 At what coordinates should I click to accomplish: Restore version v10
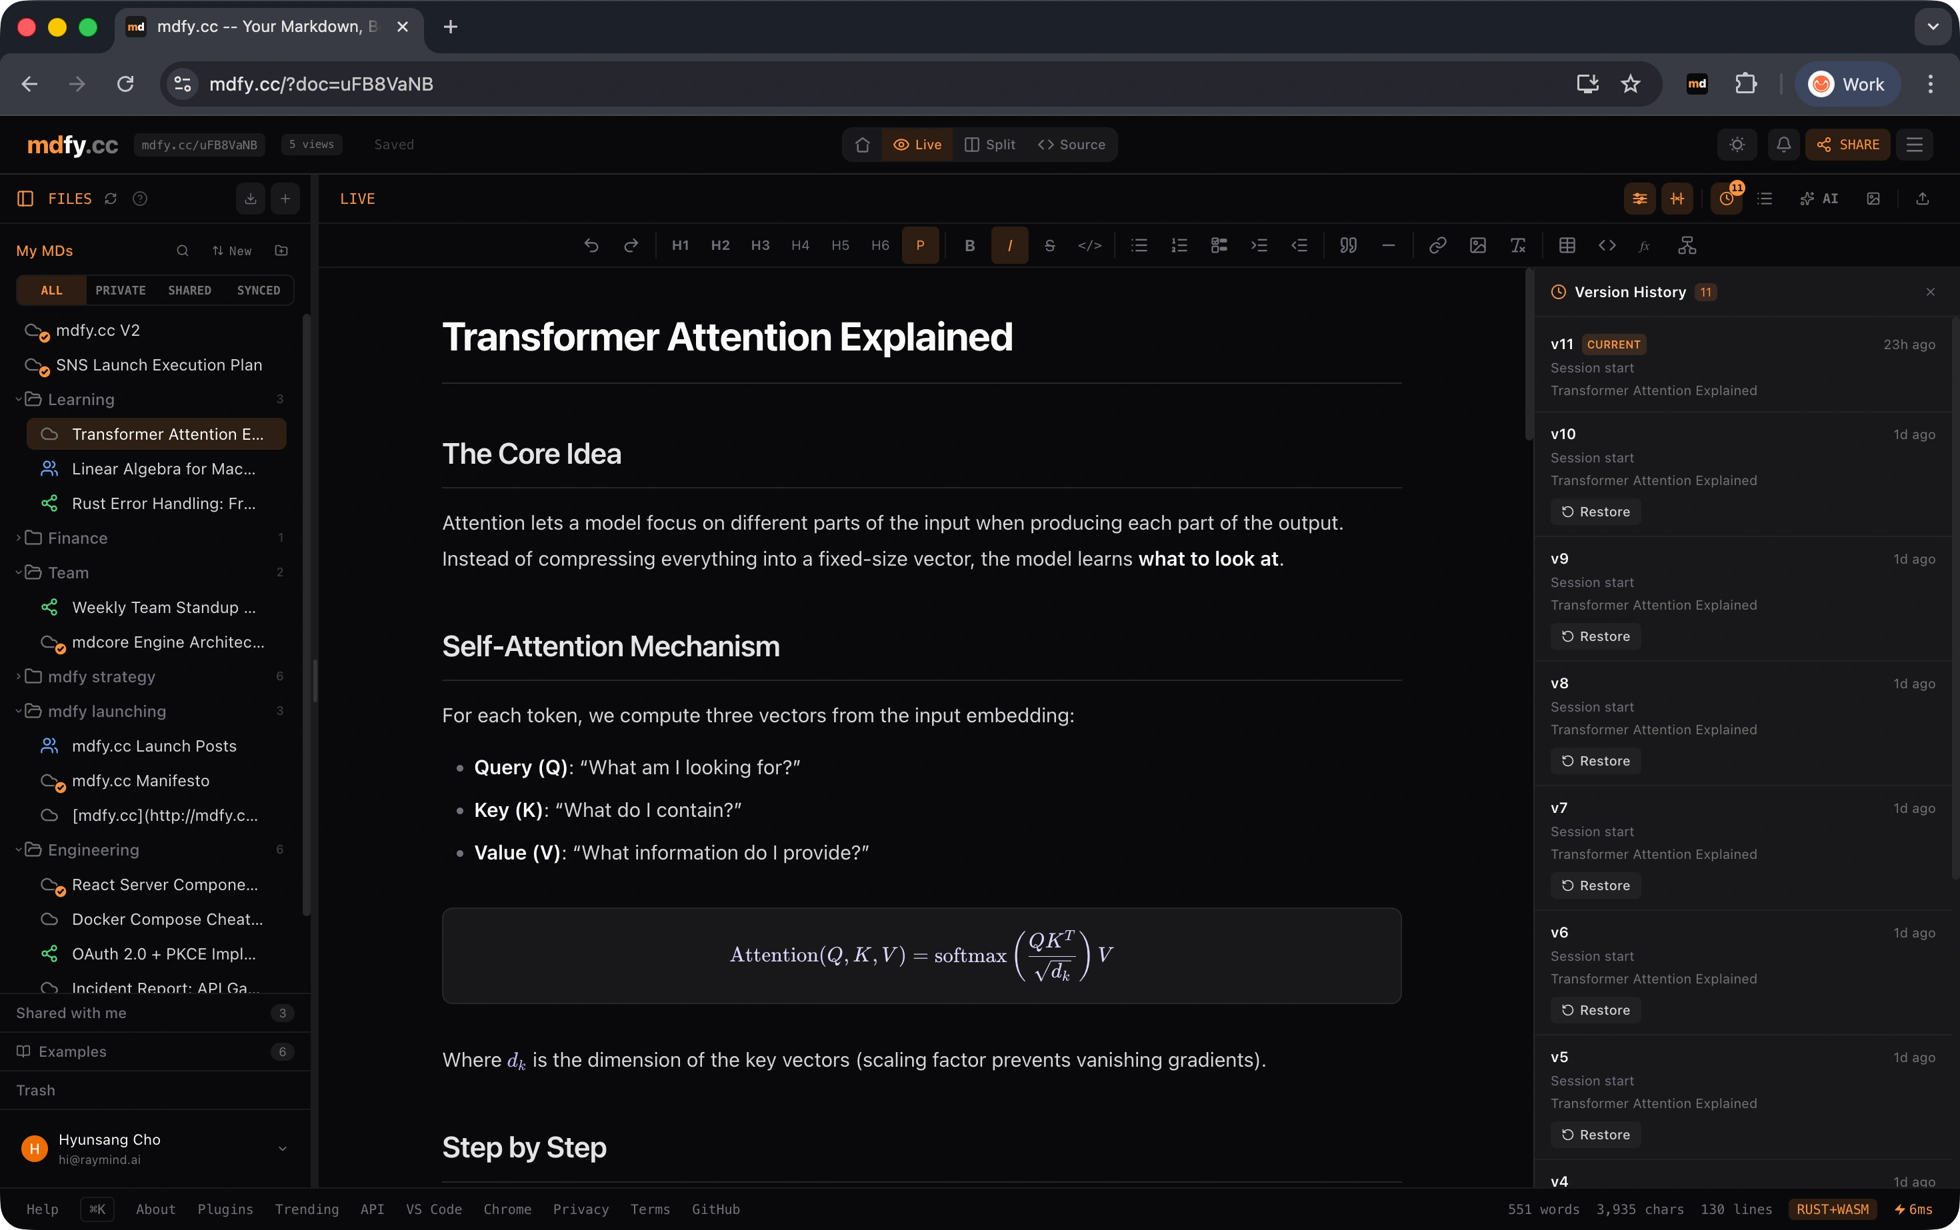[1595, 512]
